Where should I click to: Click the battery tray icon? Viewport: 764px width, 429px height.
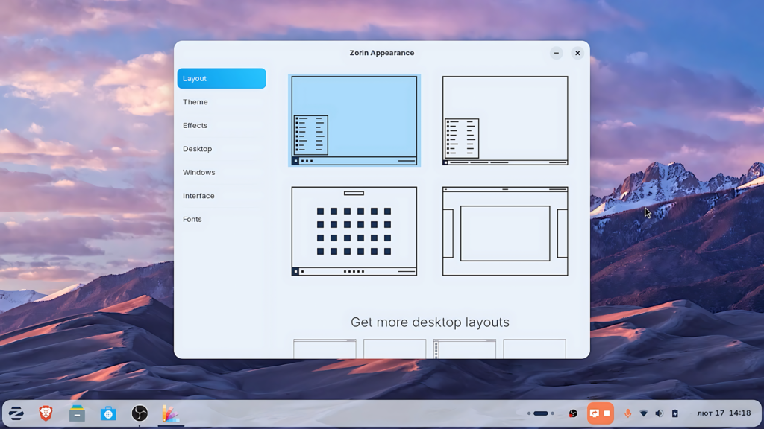(x=674, y=413)
